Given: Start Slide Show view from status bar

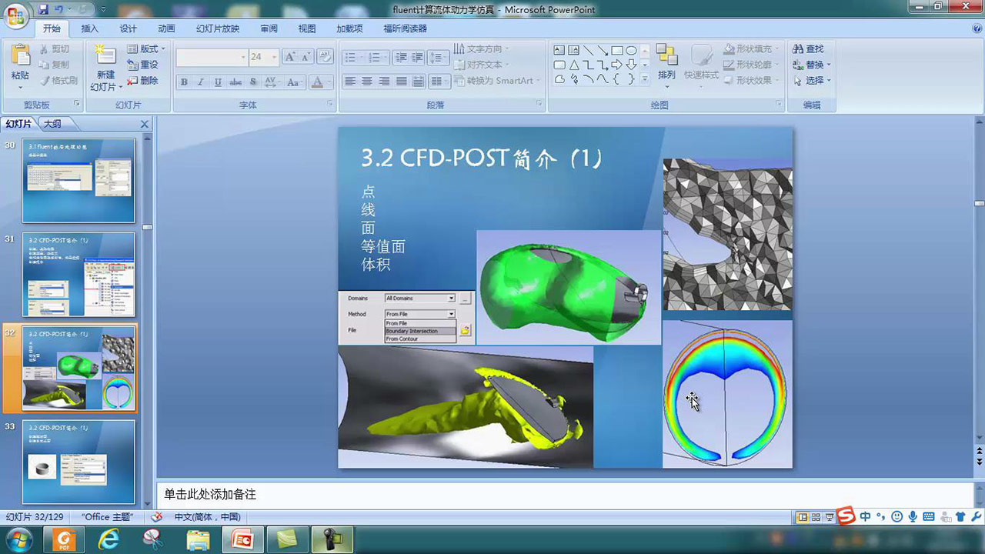Looking at the screenshot, I should coord(829,517).
